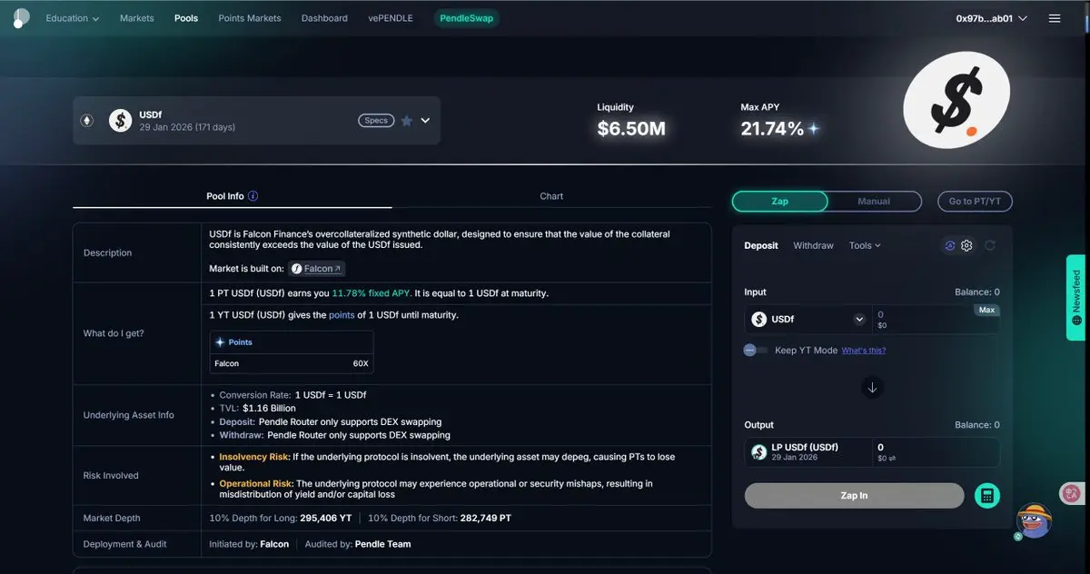Click the 295,406 YT depth value
Image resolution: width=1090 pixels, height=574 pixels.
click(x=325, y=518)
